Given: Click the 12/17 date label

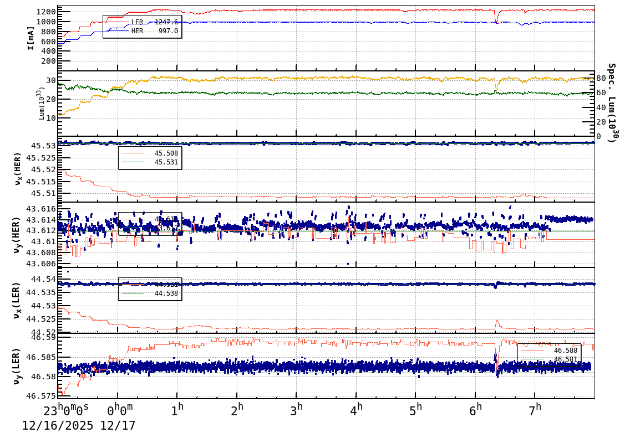Looking at the screenshot, I should click(118, 426).
